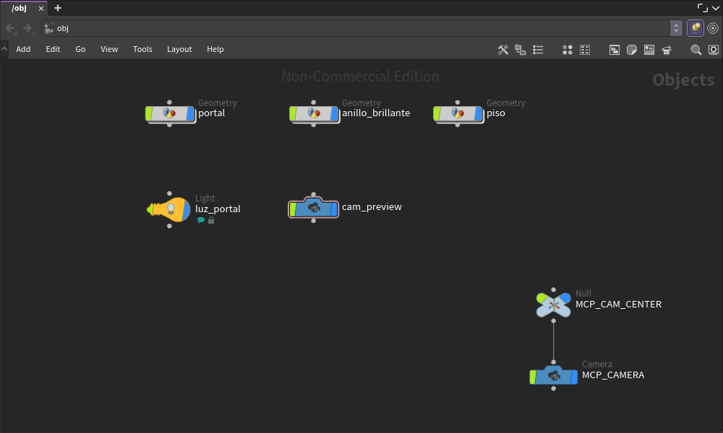The height and width of the screenshot is (433, 723).
Task: Click the network box icon
Action: 614,50
